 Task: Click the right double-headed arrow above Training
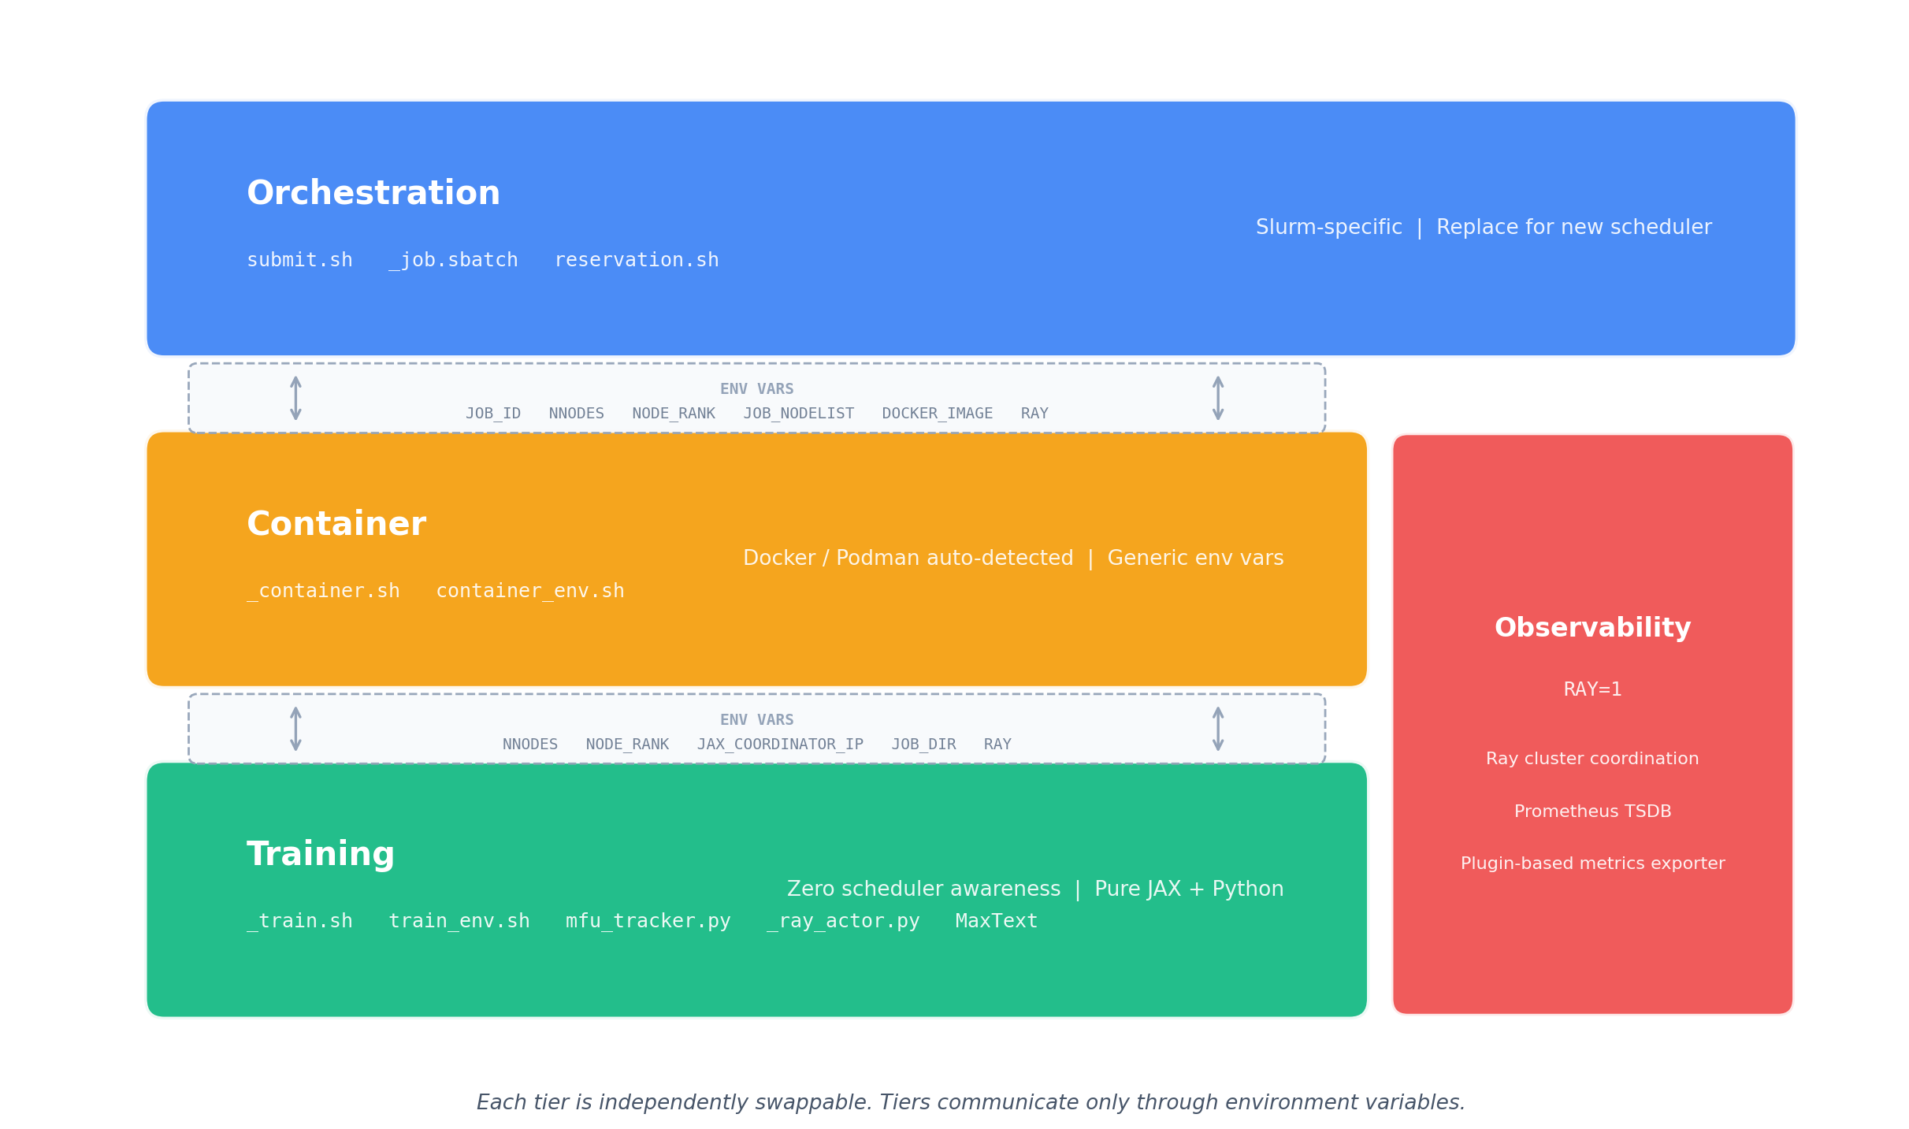pos(1217,729)
